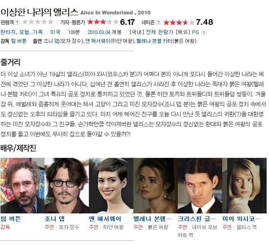The image size is (269, 245).
Task: Open the 미아 와시코… name link under photo
Action: pyautogui.click(x=241, y=219)
